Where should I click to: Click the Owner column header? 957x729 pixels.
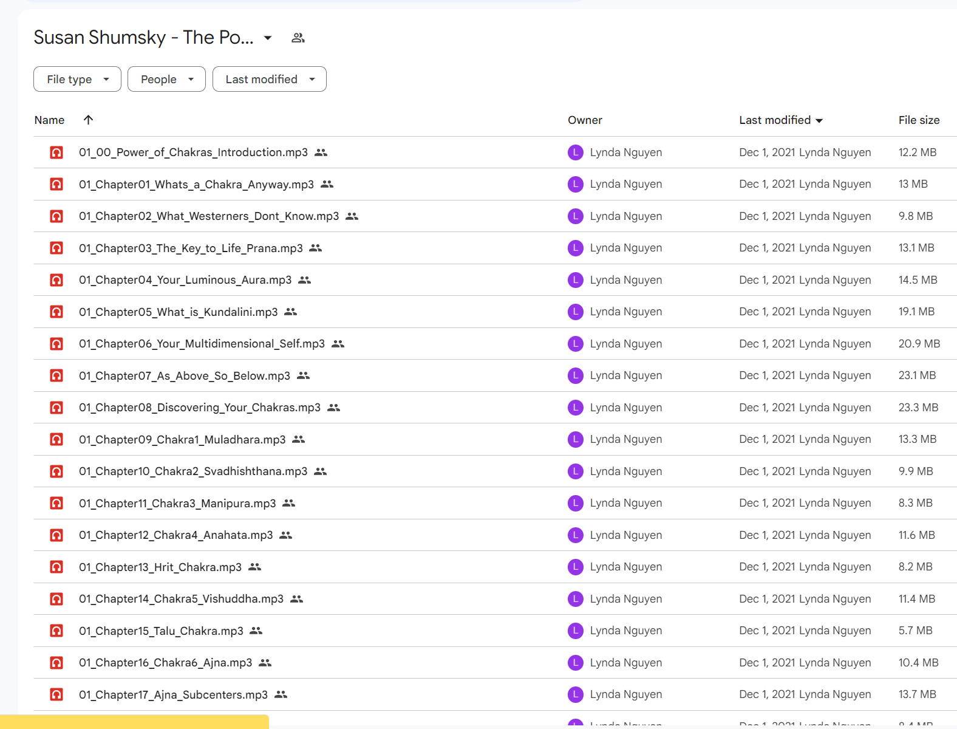click(x=585, y=120)
